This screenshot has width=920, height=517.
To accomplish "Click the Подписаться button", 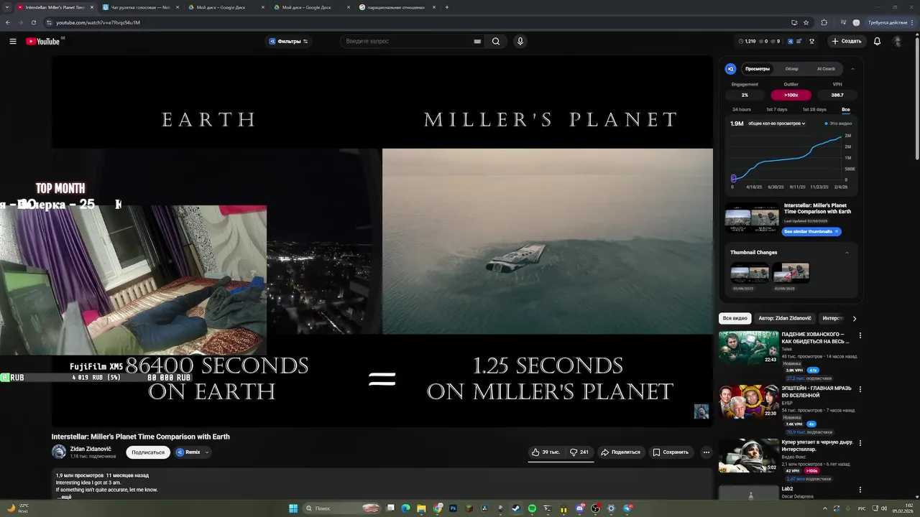I will coord(148,452).
